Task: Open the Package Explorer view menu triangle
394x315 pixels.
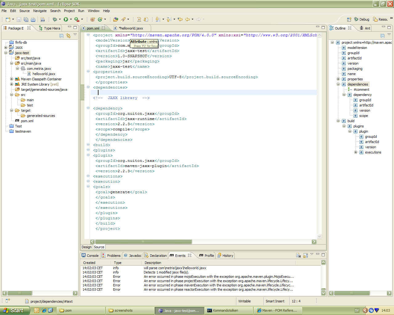Action: [x=75, y=34]
